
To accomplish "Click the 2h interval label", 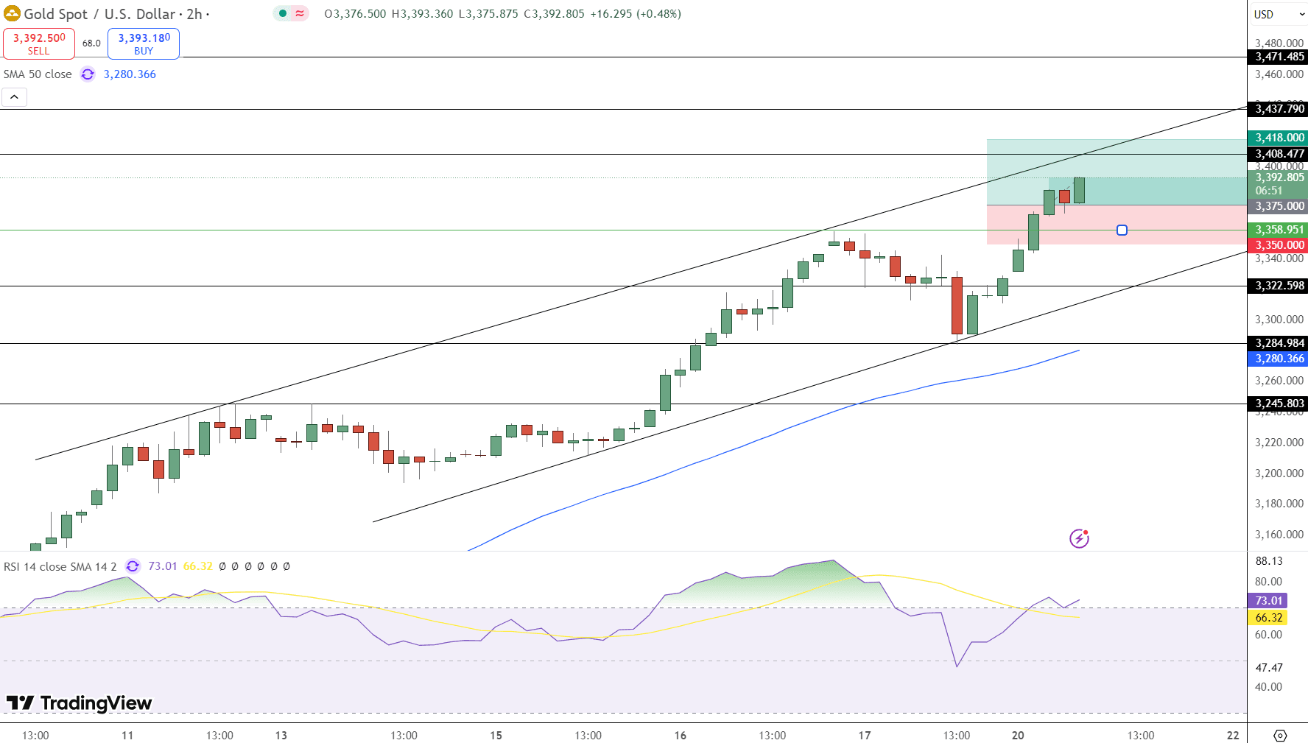I will pos(194,14).
